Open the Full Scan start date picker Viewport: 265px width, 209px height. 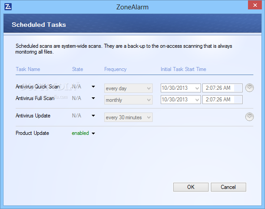point(181,100)
